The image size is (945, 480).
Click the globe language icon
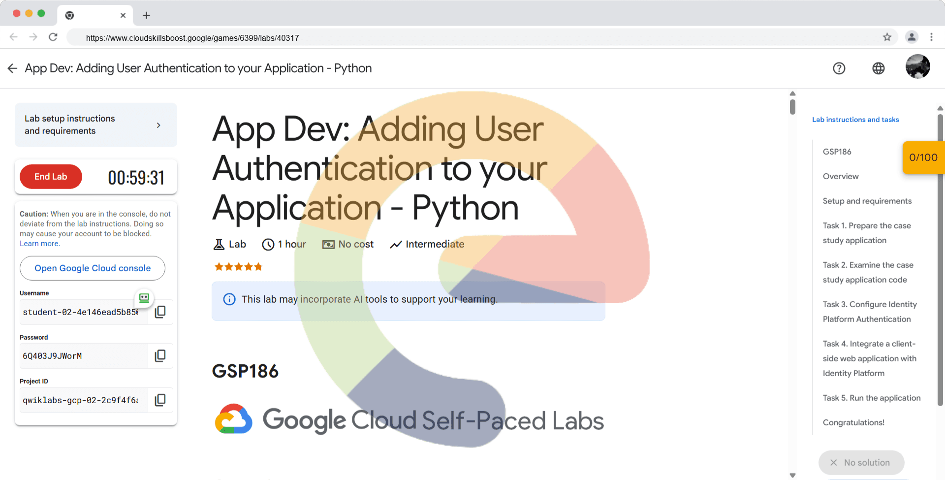[878, 68]
